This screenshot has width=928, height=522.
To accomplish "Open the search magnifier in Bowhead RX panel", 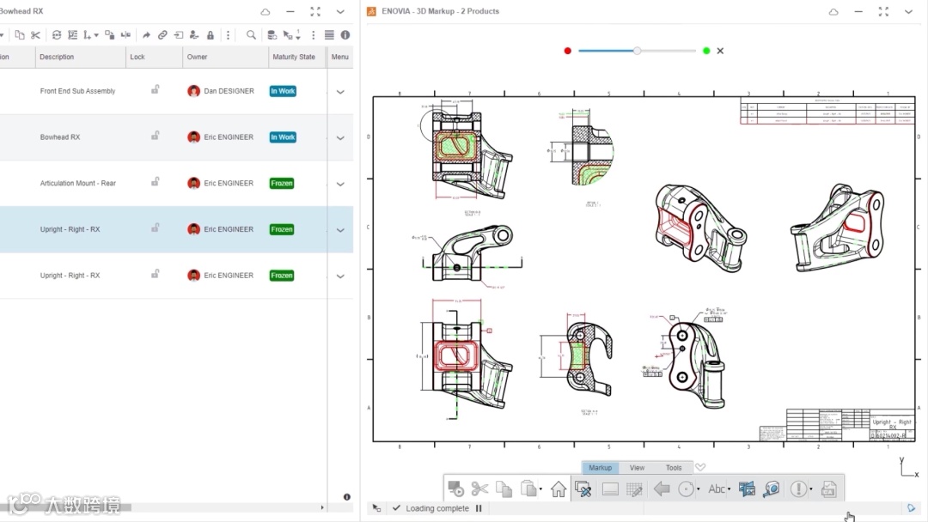I will click(251, 35).
